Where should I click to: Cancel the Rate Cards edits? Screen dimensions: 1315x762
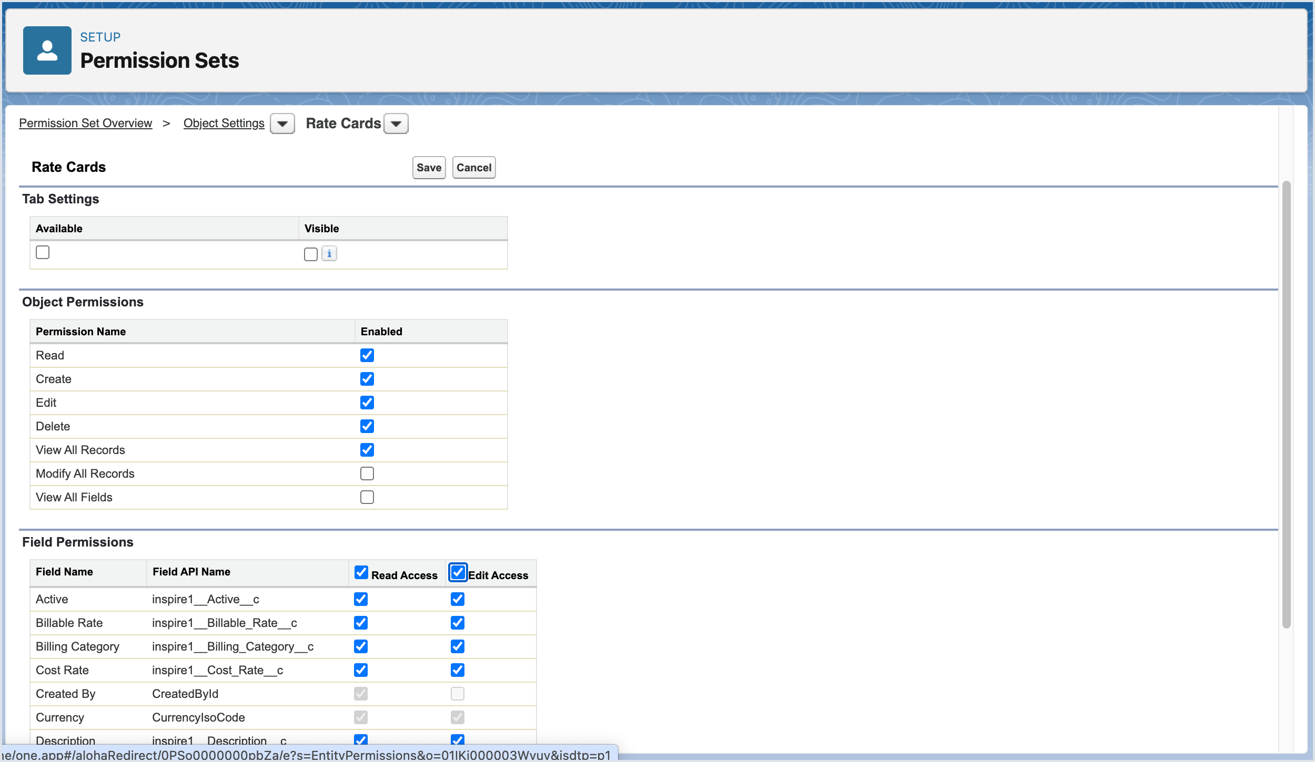click(x=474, y=168)
